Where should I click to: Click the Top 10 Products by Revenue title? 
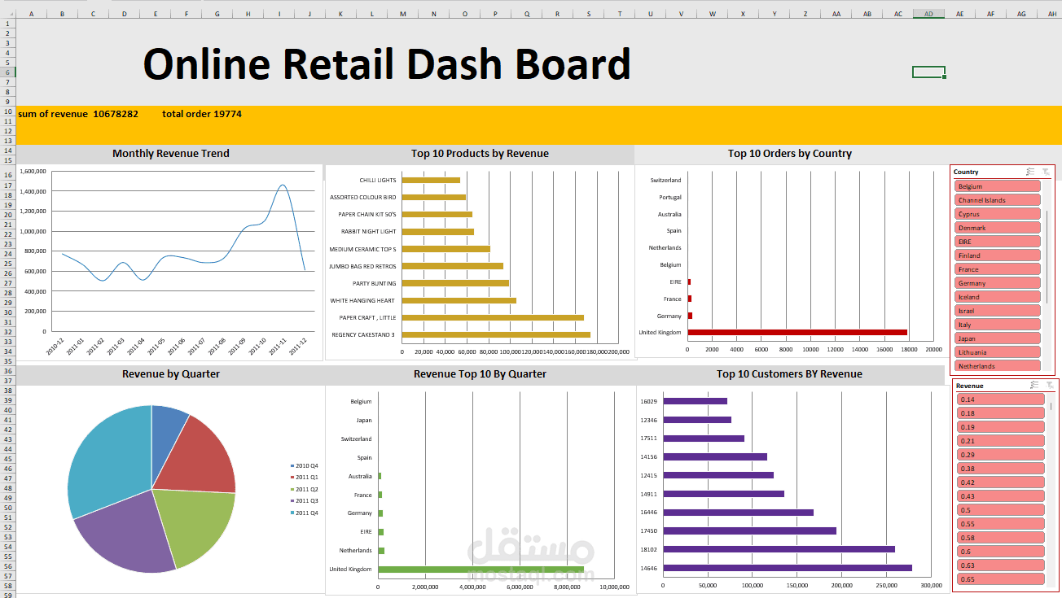[x=480, y=153]
